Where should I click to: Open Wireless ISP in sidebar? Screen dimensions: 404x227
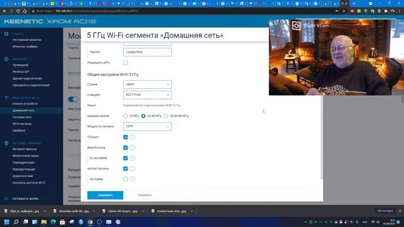point(21,72)
